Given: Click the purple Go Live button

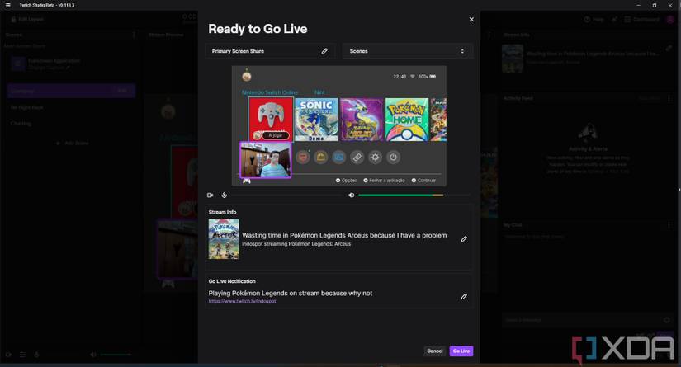Looking at the screenshot, I should [461, 351].
